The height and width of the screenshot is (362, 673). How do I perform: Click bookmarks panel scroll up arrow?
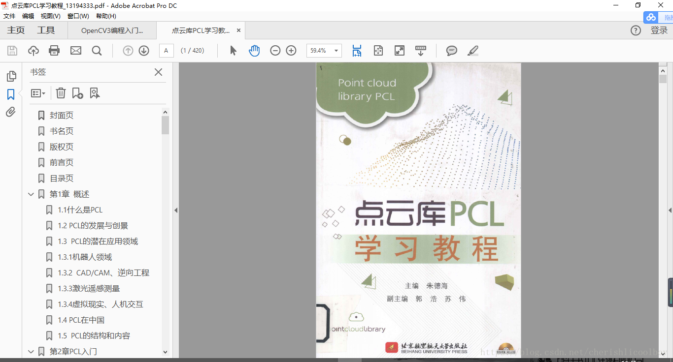[165, 112]
